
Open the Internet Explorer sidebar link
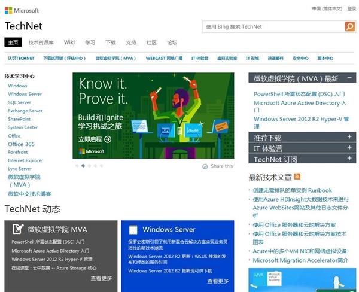(x=25, y=160)
